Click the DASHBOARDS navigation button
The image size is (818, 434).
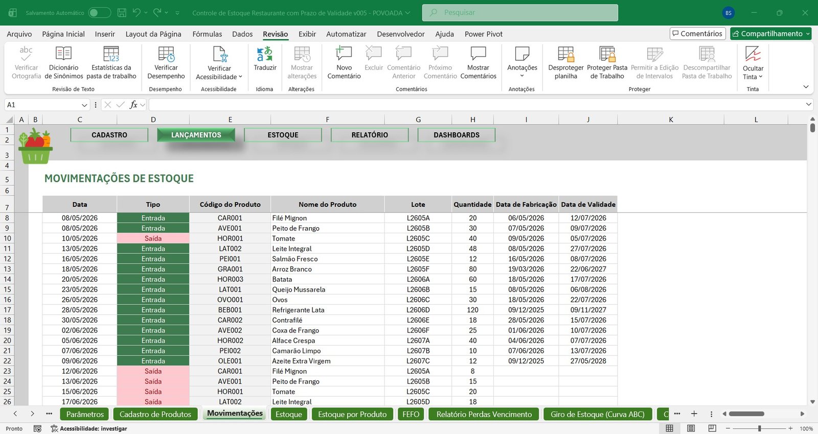[457, 135]
